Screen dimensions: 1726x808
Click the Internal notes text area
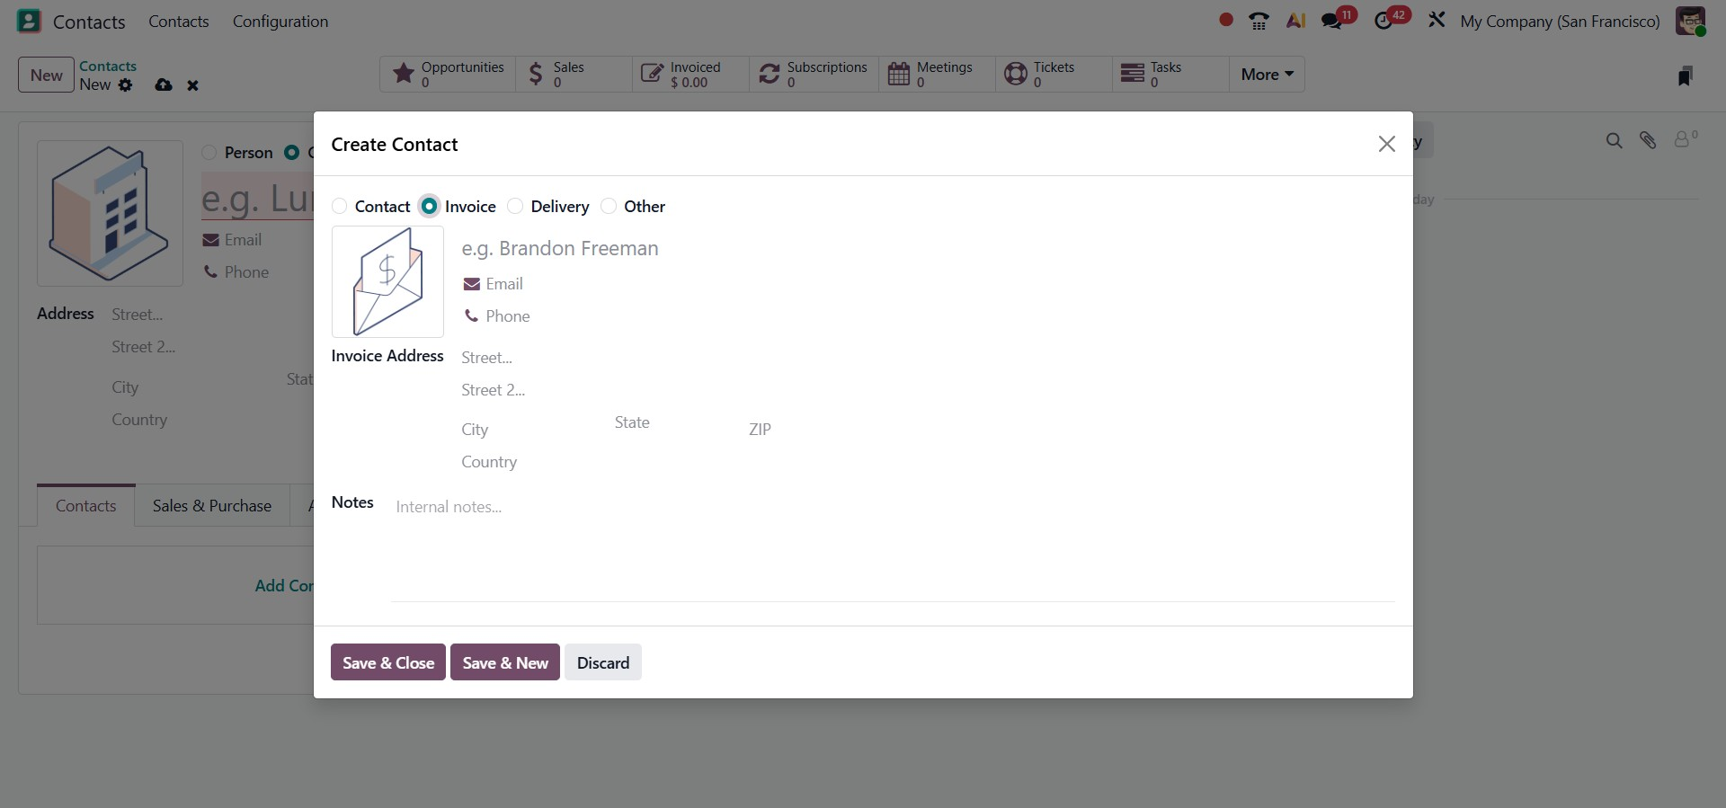pyautogui.click(x=894, y=548)
